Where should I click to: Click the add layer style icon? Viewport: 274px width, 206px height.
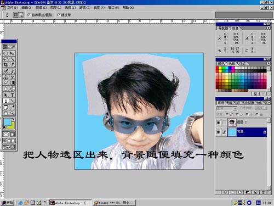point(225,192)
